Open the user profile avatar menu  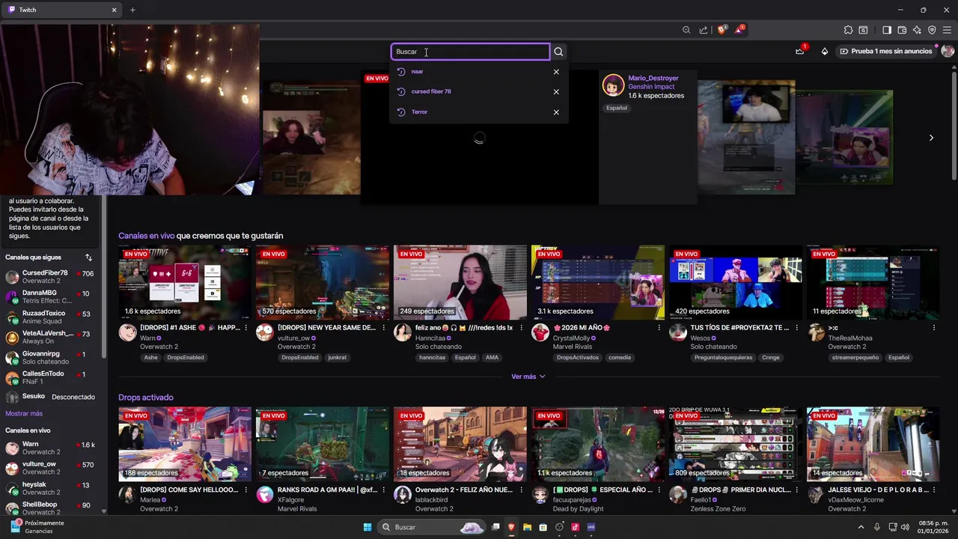coord(948,51)
